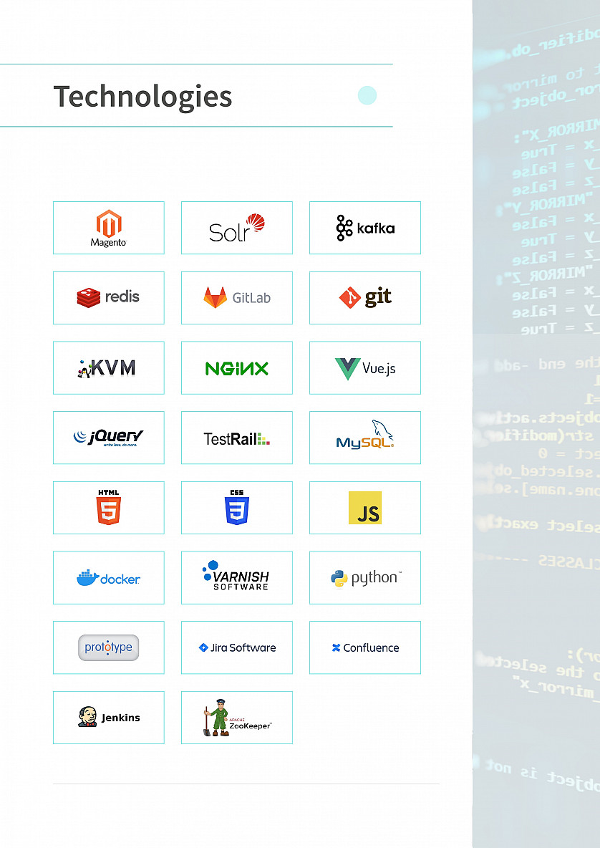Select the Vue.js logo tile

point(365,367)
